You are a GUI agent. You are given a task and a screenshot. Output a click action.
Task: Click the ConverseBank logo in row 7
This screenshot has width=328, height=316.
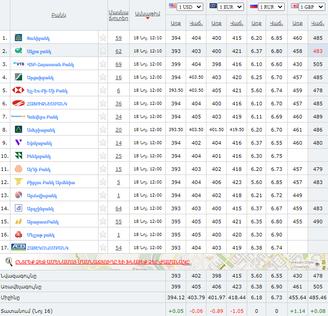(18, 116)
